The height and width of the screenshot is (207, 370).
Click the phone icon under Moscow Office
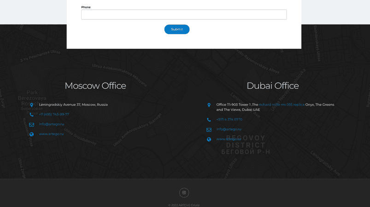coord(31,115)
